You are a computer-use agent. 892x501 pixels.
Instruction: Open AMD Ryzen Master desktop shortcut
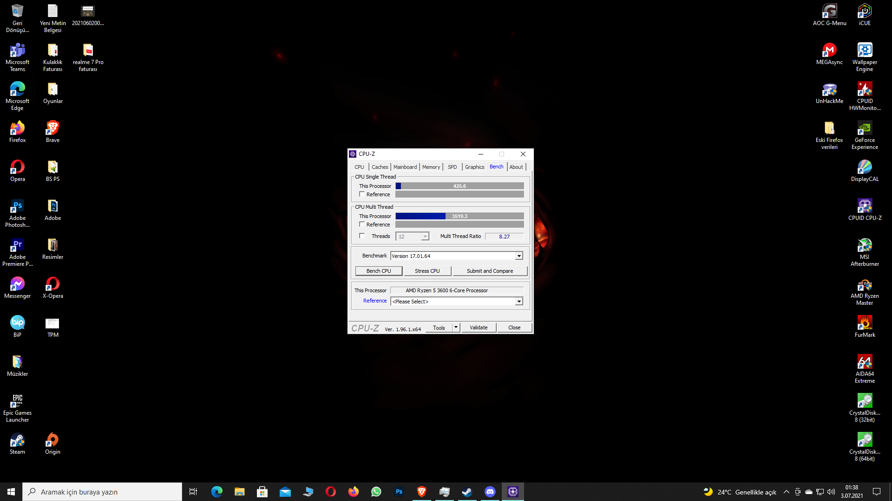point(865,291)
